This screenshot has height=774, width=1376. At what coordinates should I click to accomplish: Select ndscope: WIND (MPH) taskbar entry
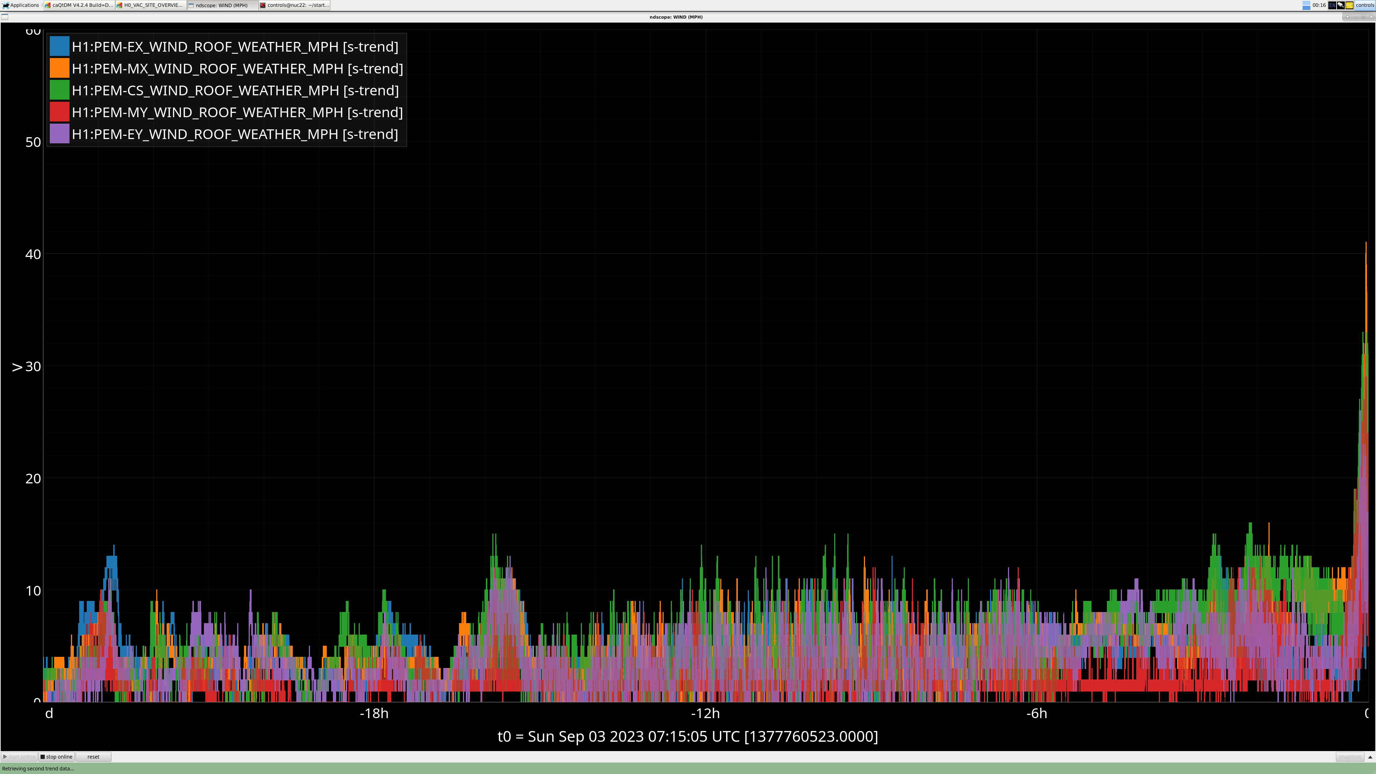point(222,5)
